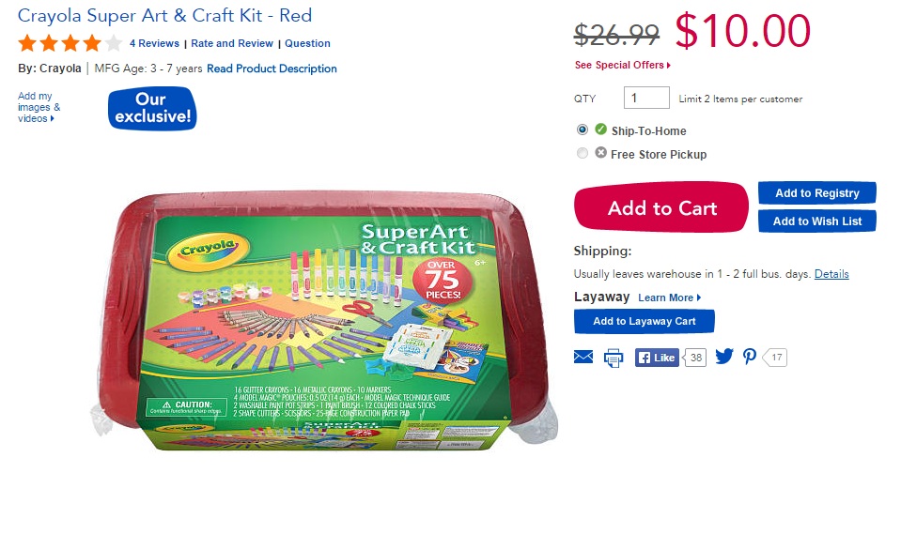Expand Layaway Learn More arrow link

670,298
